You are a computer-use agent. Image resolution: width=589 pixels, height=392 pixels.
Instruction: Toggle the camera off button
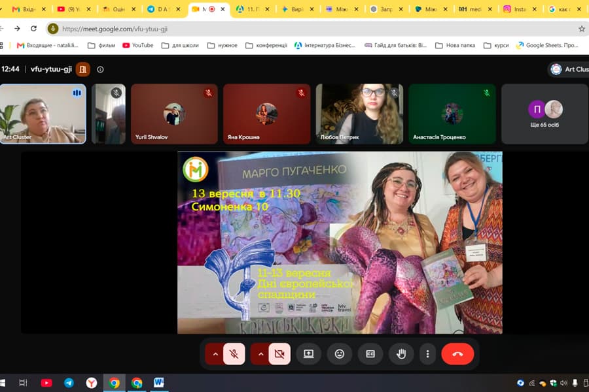pyautogui.click(x=279, y=353)
